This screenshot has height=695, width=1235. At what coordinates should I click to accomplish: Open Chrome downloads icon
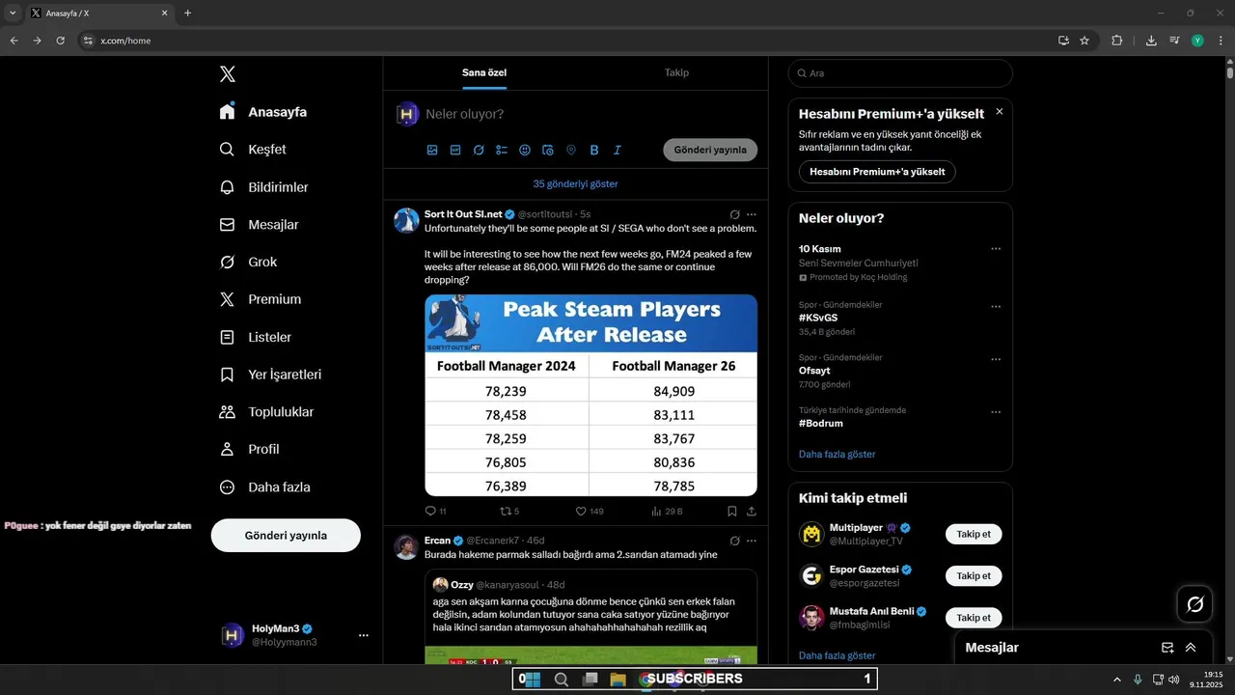(1151, 41)
